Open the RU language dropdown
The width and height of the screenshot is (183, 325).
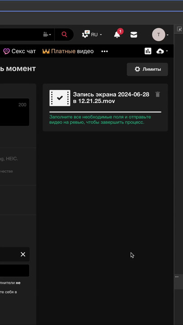point(92,34)
